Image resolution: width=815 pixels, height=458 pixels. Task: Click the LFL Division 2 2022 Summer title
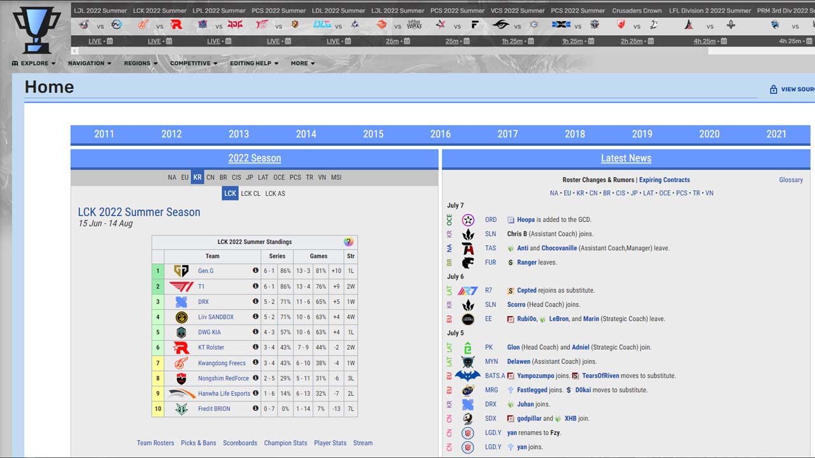pos(709,11)
